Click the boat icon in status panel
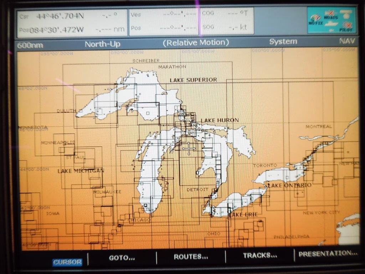365x274 pixels. [x=331, y=24]
